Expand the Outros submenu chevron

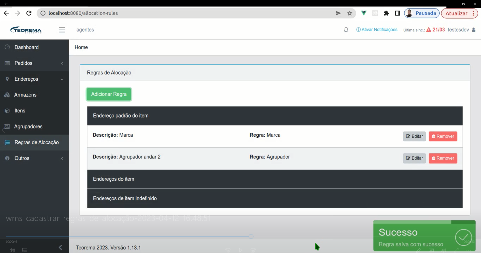(62, 158)
